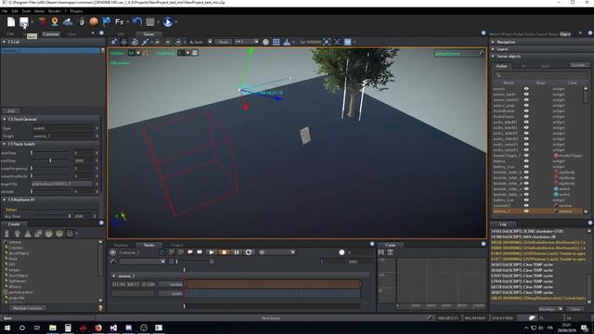Collapse the CS Keyframe #1 section
The image size is (594, 334).
[4, 199]
